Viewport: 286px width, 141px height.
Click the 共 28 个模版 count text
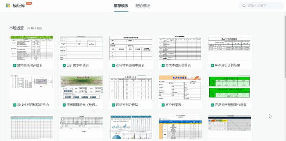point(35,29)
